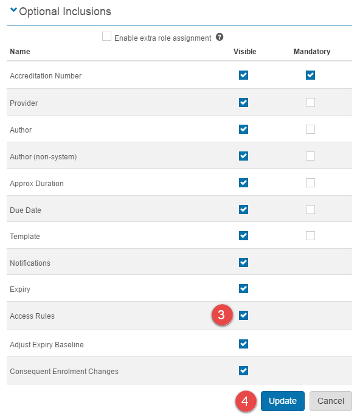Toggle Adjust Expiry Baseline visibility

243,344
